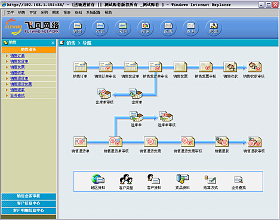Open the 配置 round toolbar button

[x=214, y=28]
